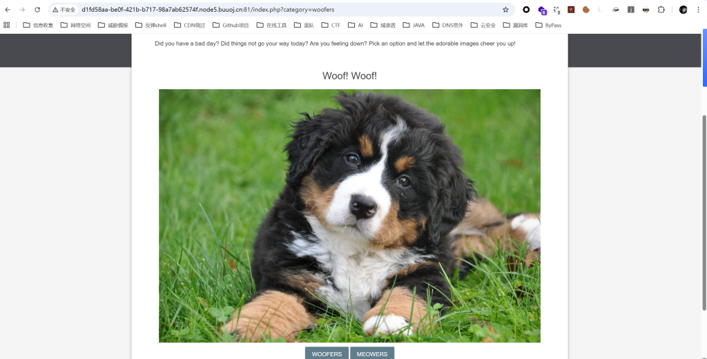Open the Chrome profile avatar
This screenshot has width=707, height=359.
pos(683,10)
